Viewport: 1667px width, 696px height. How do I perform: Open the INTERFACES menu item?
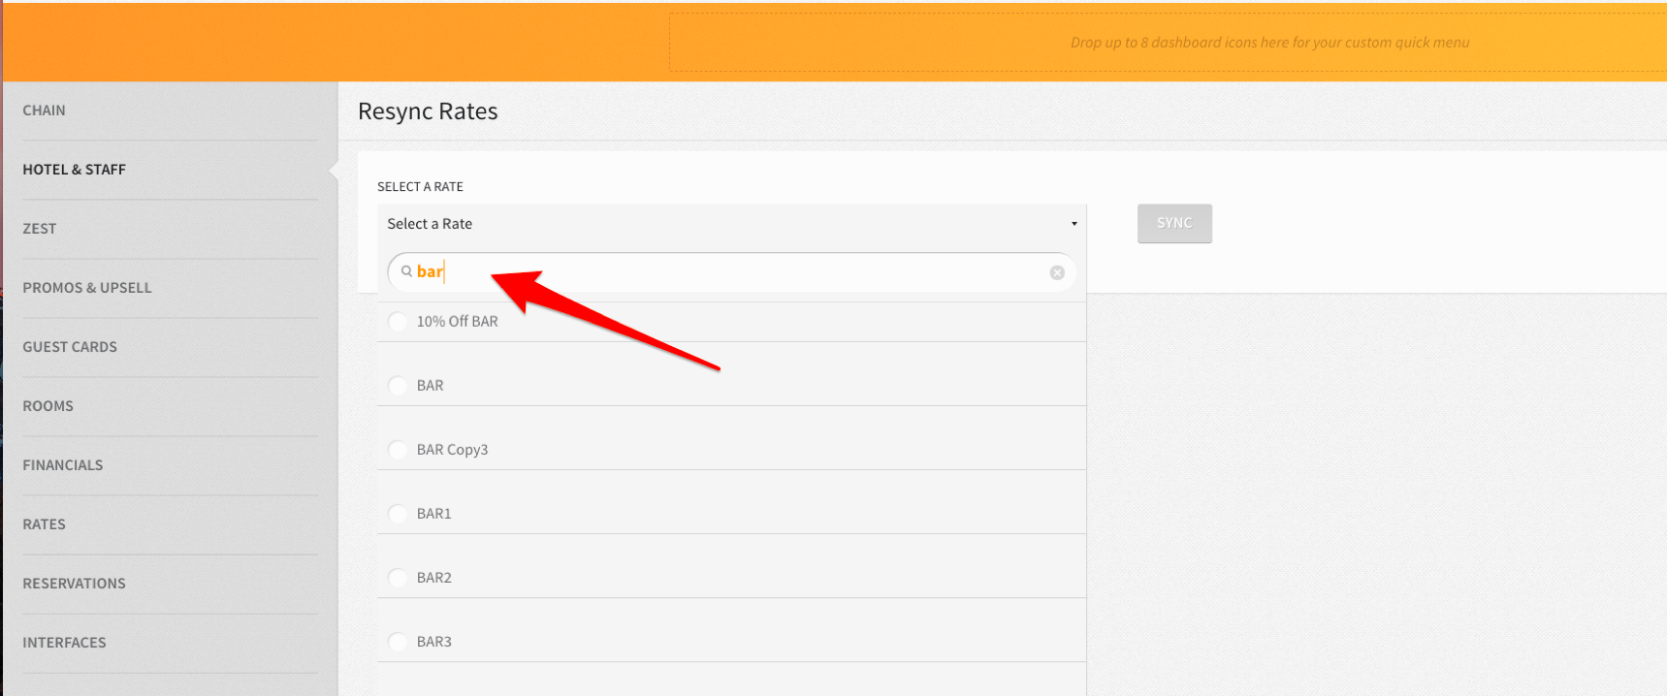coord(65,643)
